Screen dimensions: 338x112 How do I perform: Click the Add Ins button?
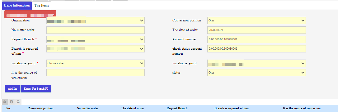(12, 89)
